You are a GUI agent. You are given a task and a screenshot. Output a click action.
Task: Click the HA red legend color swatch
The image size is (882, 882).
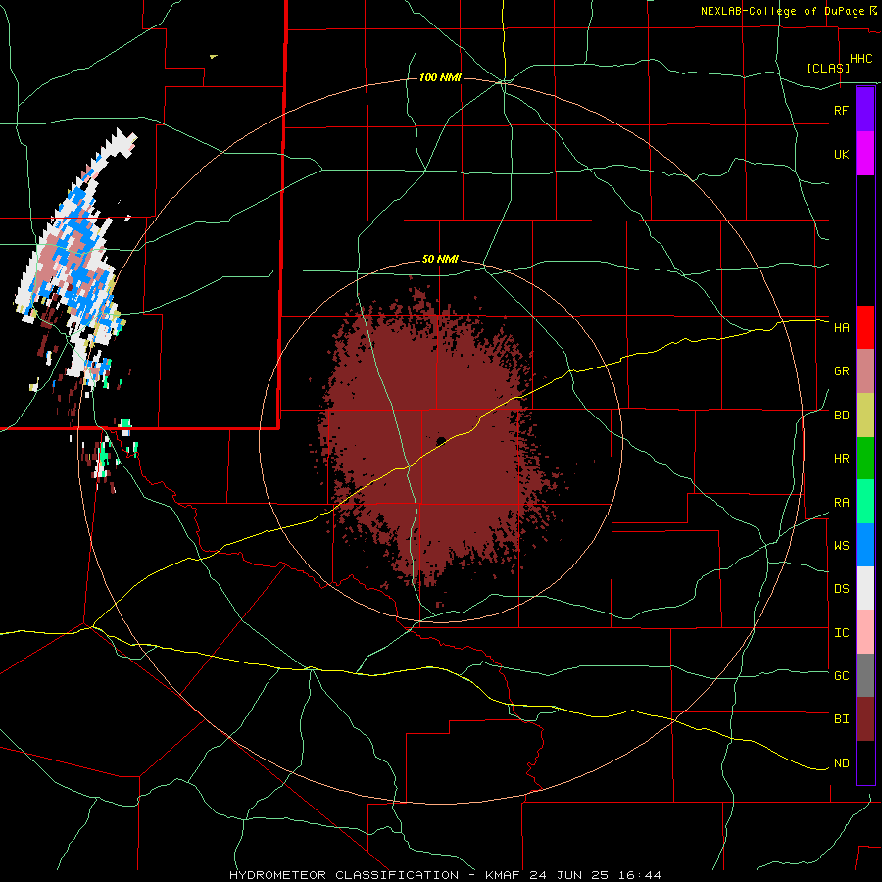[865, 327]
